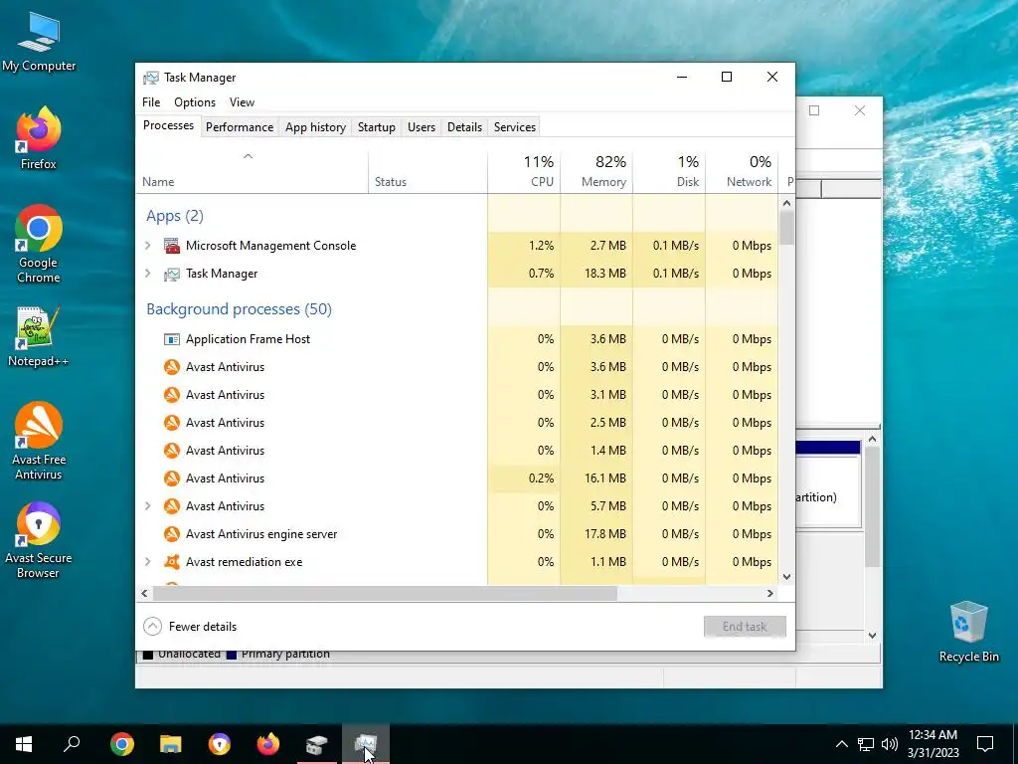Click Apps (2) group heading
Viewport: 1018px width, 764px height.
[175, 216]
